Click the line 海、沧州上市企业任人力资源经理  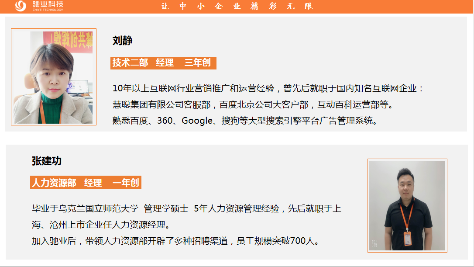coord(101,225)
